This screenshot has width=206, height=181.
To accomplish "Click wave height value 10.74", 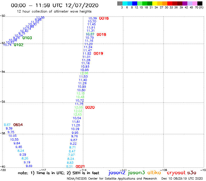I will 7,45.
